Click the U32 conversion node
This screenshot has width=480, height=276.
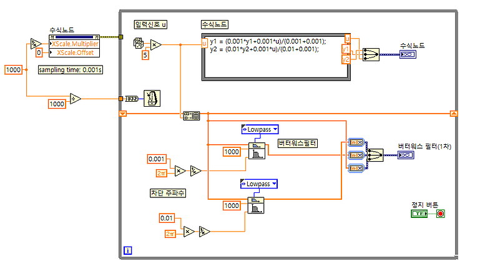coord(131,99)
